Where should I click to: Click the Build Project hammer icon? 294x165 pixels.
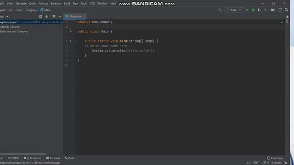point(220,10)
